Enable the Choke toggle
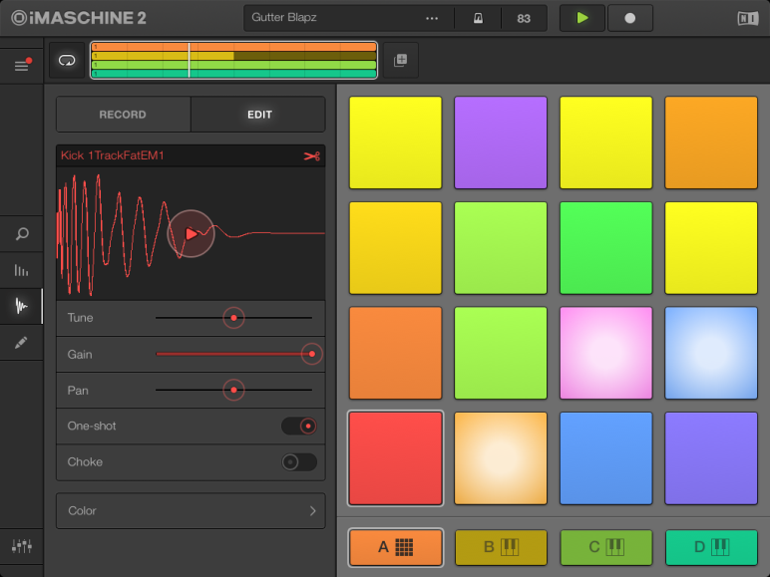This screenshot has width=770, height=577. coord(299,462)
